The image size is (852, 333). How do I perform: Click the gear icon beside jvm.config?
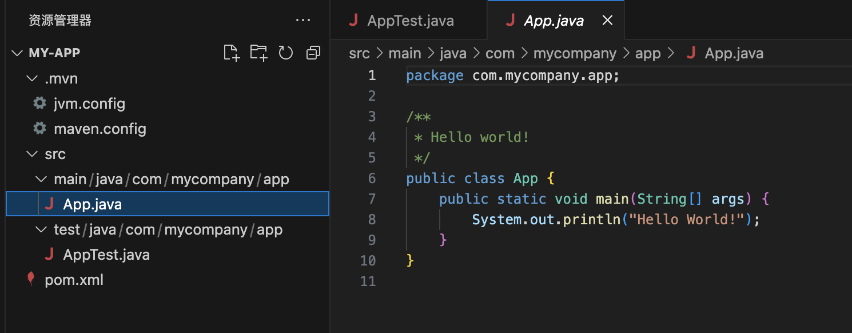tap(39, 104)
